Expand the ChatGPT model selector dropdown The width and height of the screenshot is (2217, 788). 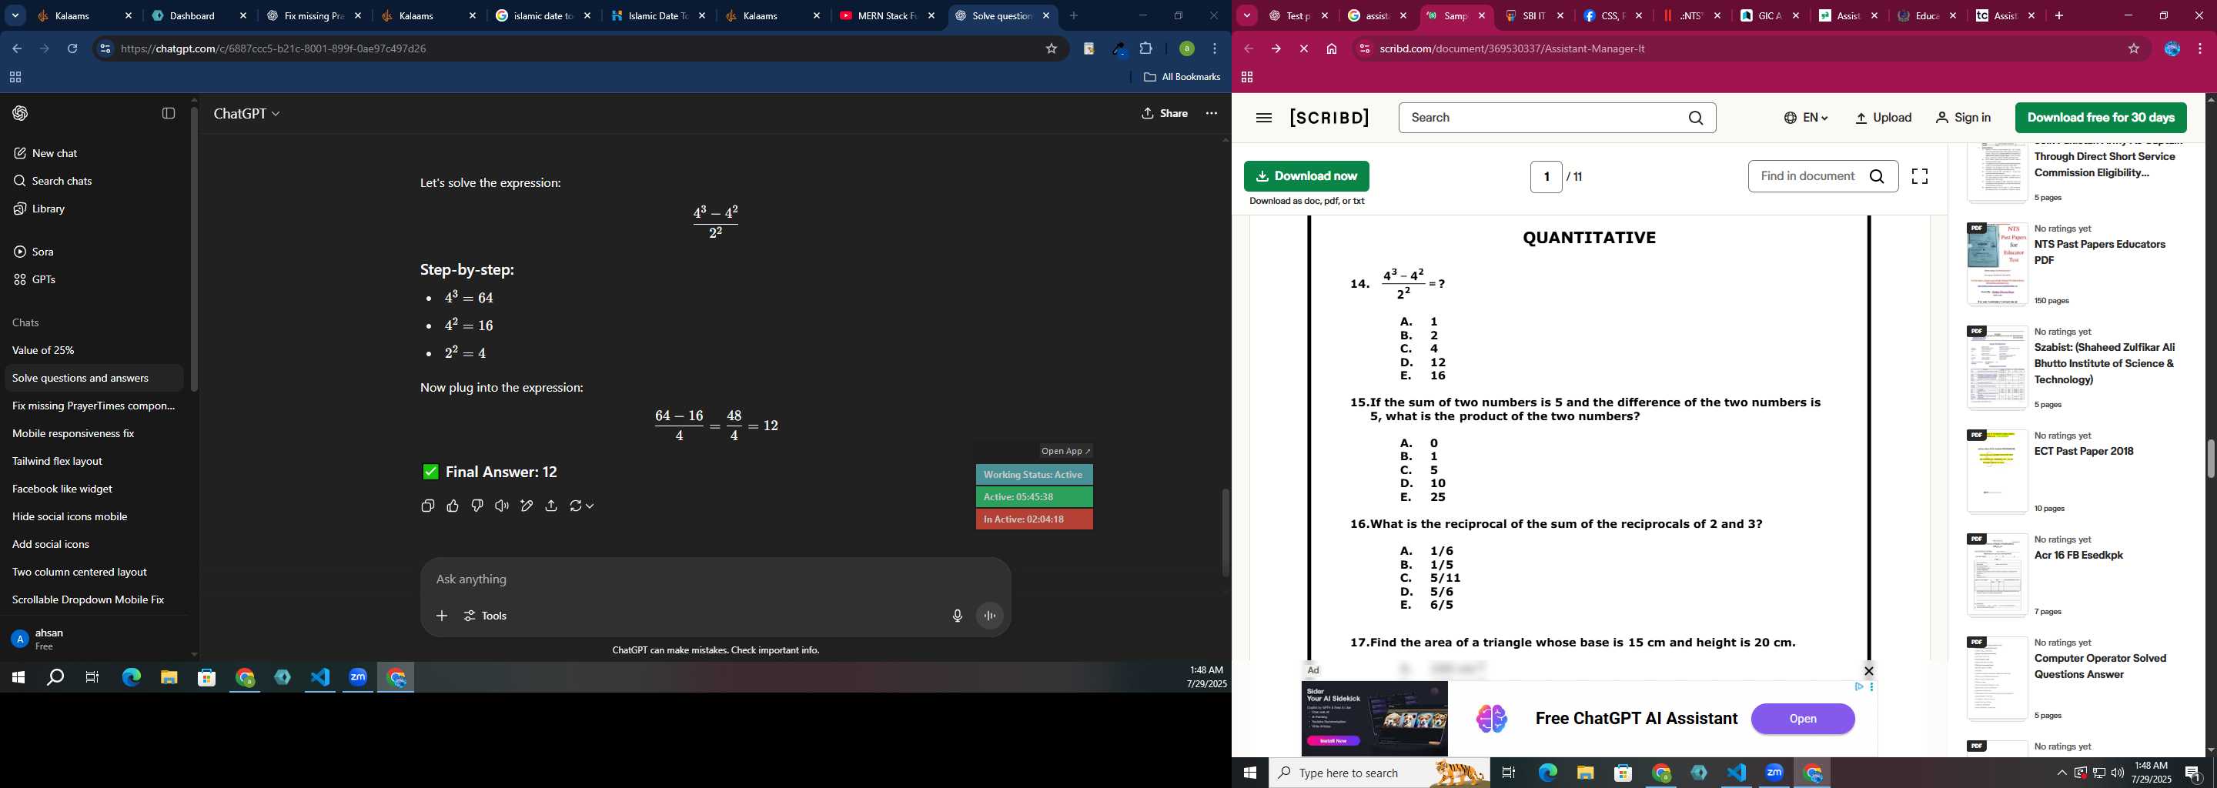click(247, 114)
